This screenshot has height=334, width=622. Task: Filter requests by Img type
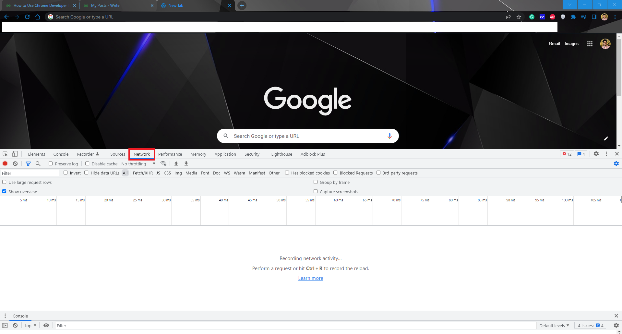point(178,173)
